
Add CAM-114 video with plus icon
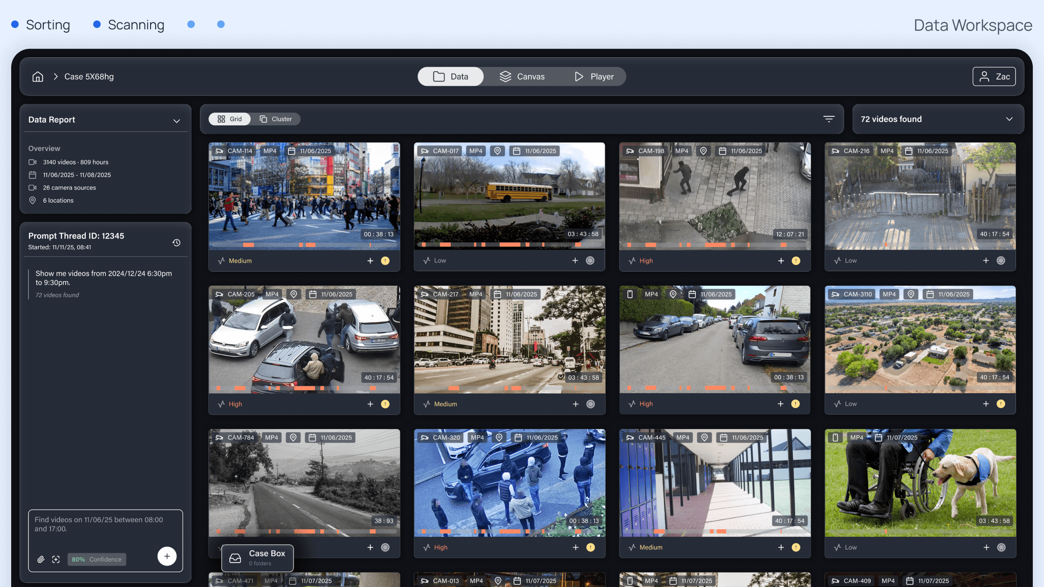click(x=370, y=261)
